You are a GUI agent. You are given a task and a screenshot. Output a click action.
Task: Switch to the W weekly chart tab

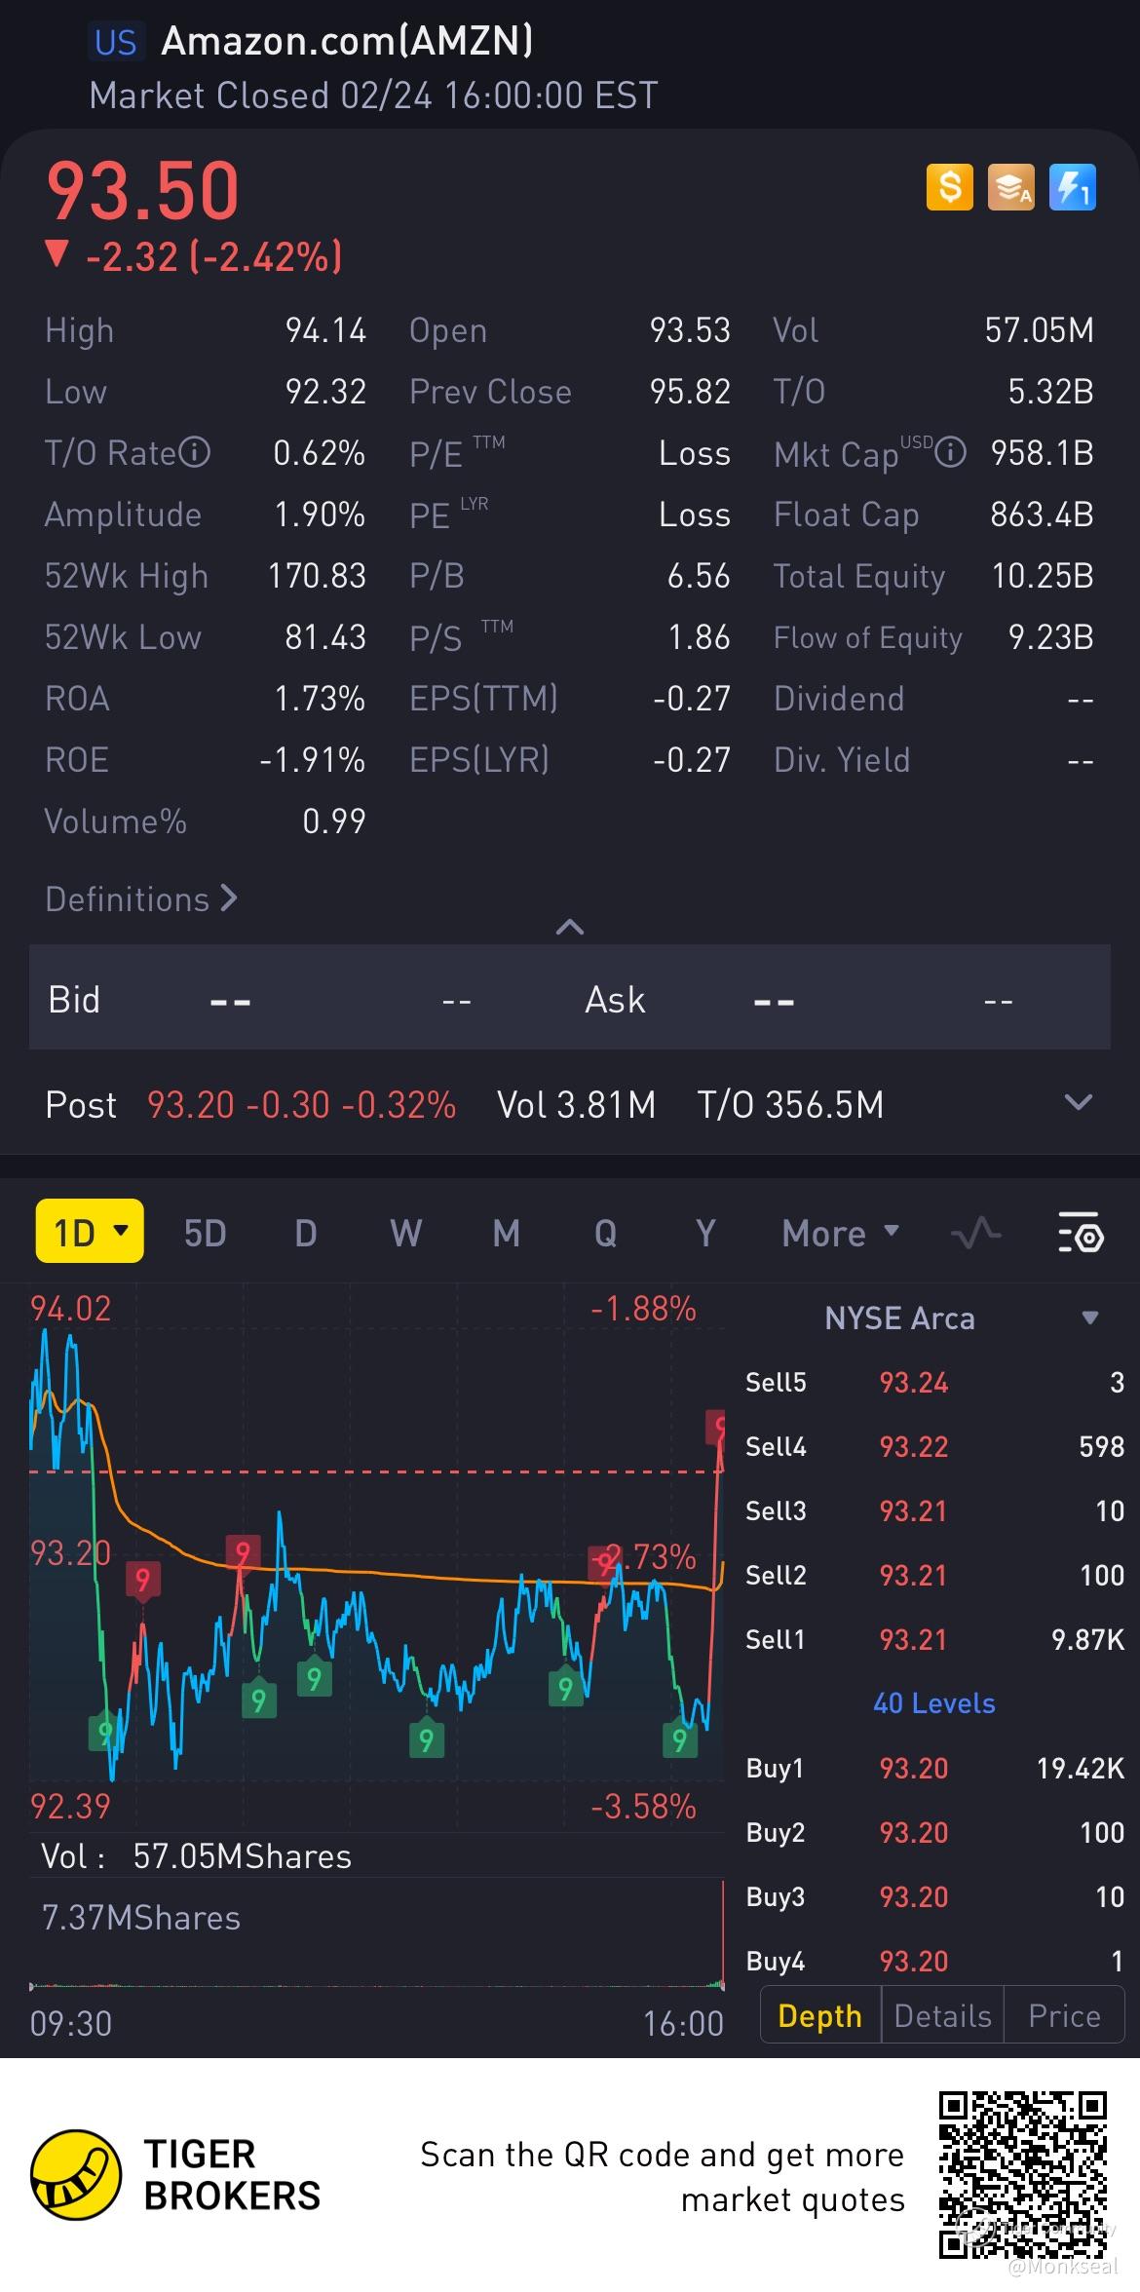[406, 1233]
